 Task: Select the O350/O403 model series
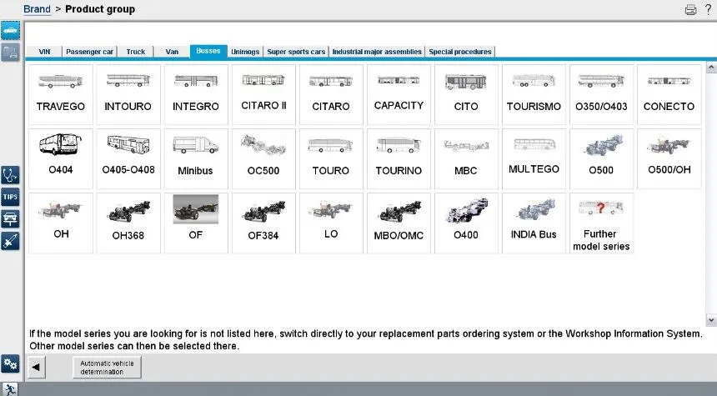601,95
